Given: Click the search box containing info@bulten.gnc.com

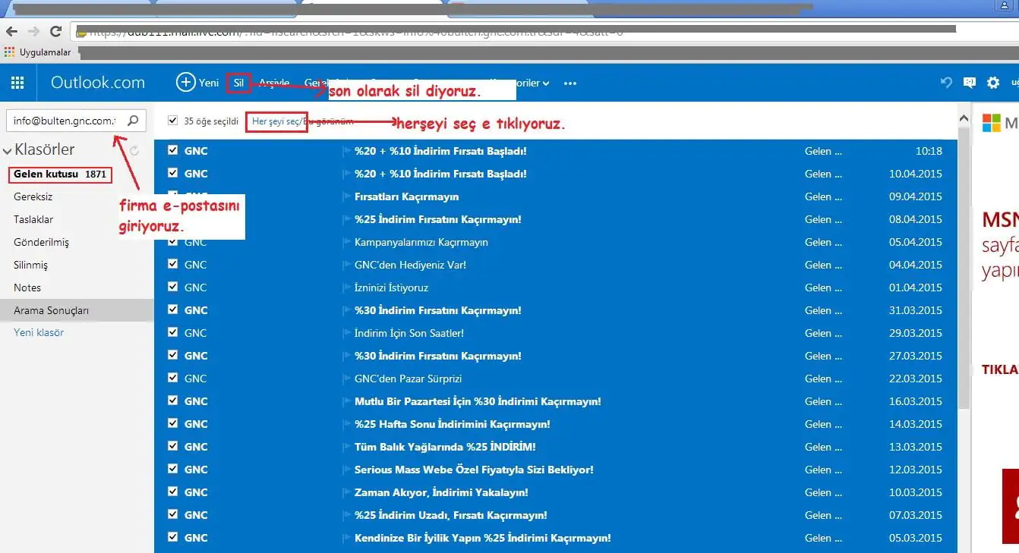Looking at the screenshot, I should (x=65, y=120).
